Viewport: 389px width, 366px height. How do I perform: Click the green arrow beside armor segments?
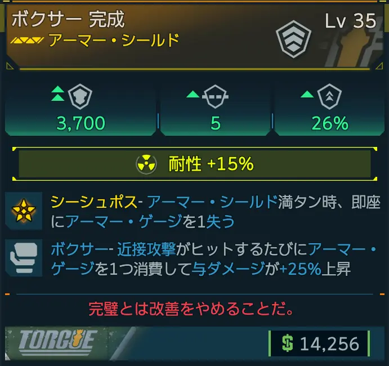[193, 94]
